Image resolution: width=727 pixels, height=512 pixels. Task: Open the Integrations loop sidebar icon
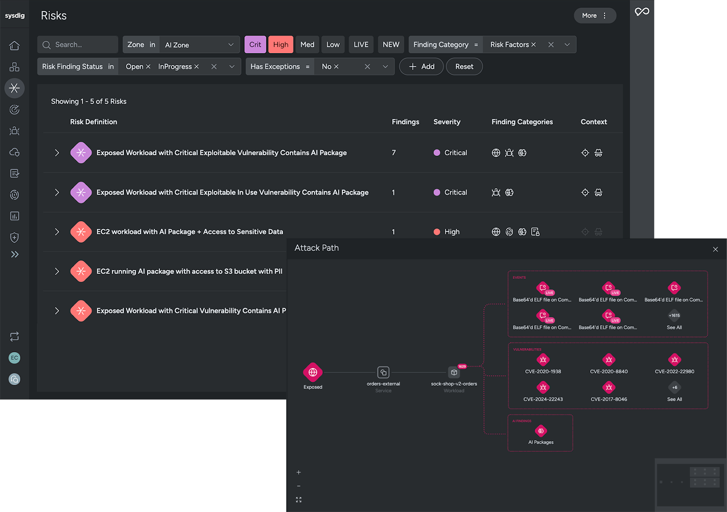pos(15,337)
